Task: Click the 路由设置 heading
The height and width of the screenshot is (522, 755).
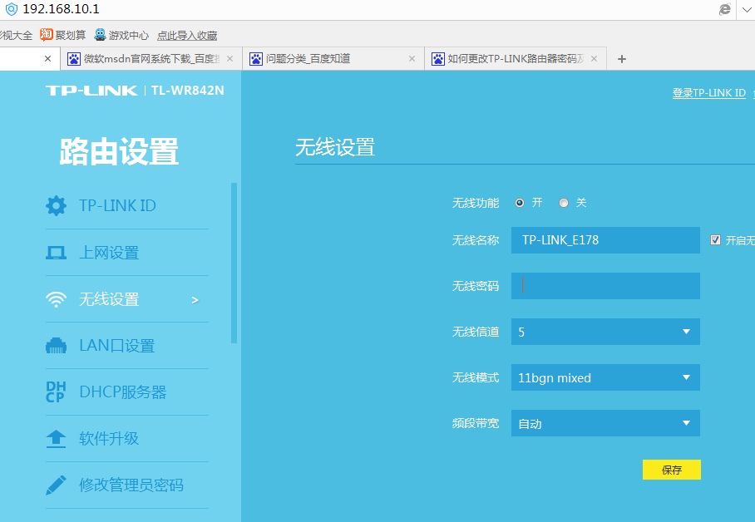Action: pos(119,151)
